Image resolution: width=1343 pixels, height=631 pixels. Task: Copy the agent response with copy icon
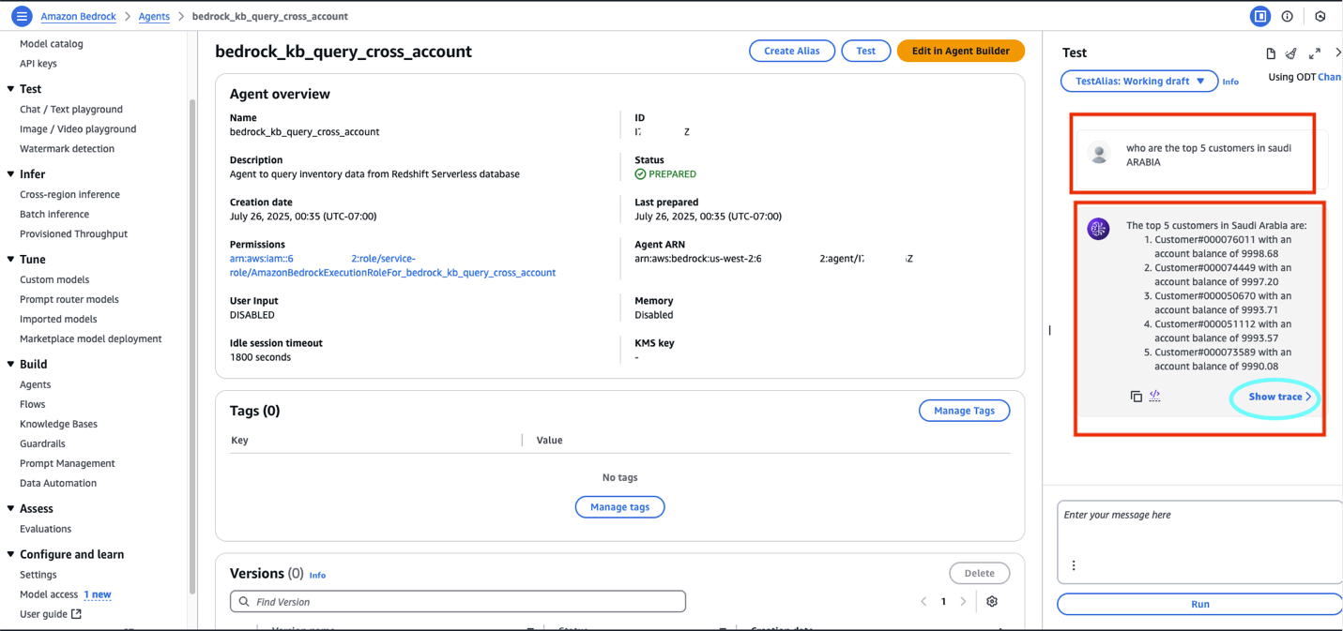coord(1136,397)
